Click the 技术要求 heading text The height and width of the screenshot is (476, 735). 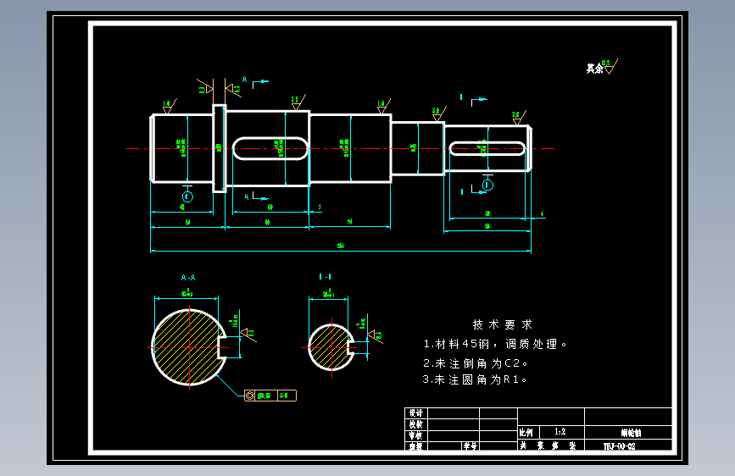click(503, 324)
